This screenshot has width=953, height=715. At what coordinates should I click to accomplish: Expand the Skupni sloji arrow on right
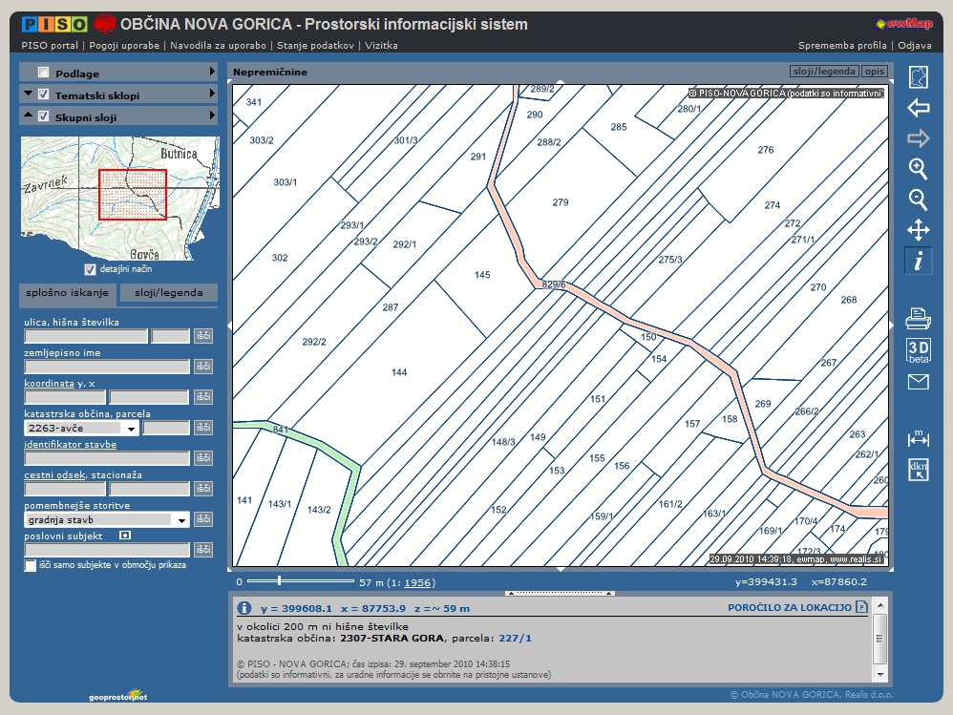click(212, 116)
